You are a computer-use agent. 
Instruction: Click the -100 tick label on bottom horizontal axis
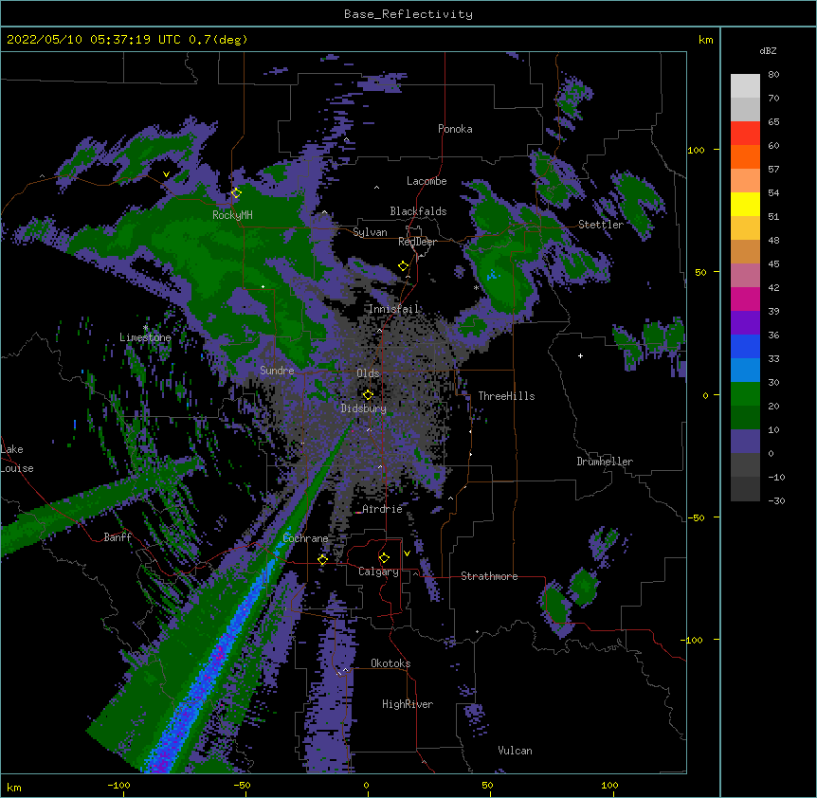[x=119, y=785]
